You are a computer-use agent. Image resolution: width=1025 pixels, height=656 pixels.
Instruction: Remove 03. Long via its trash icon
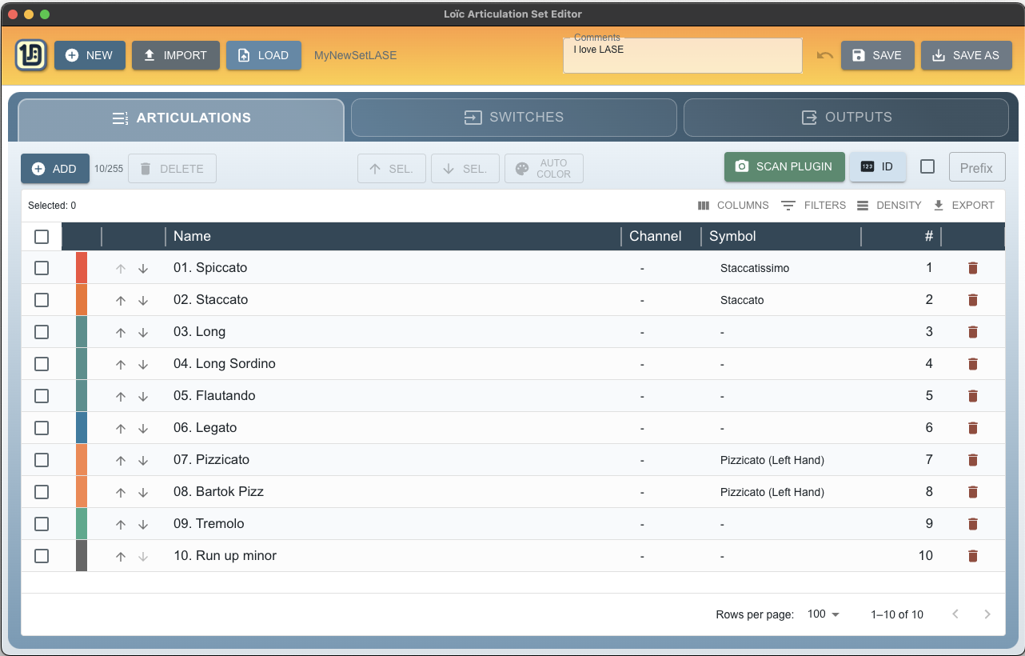coord(973,332)
